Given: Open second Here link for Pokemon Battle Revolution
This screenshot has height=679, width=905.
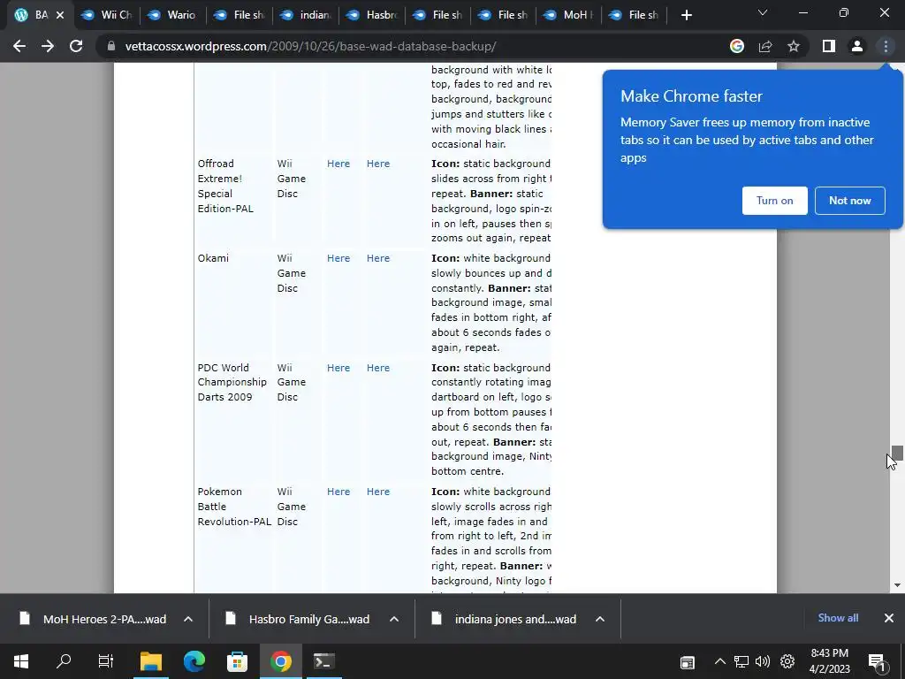Looking at the screenshot, I should pyautogui.click(x=378, y=492).
